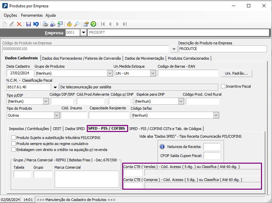The height and width of the screenshot is (203, 272).
Task: Go to the last record arrow
Action: coord(125,24)
